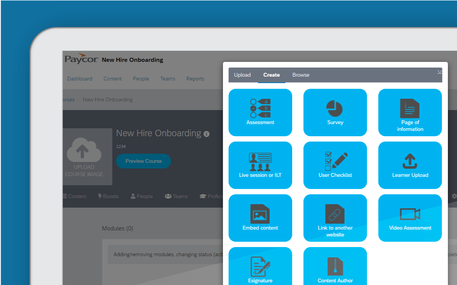The height and width of the screenshot is (285, 457).
Task: Open the People course tab with person icon
Action: click(142, 196)
